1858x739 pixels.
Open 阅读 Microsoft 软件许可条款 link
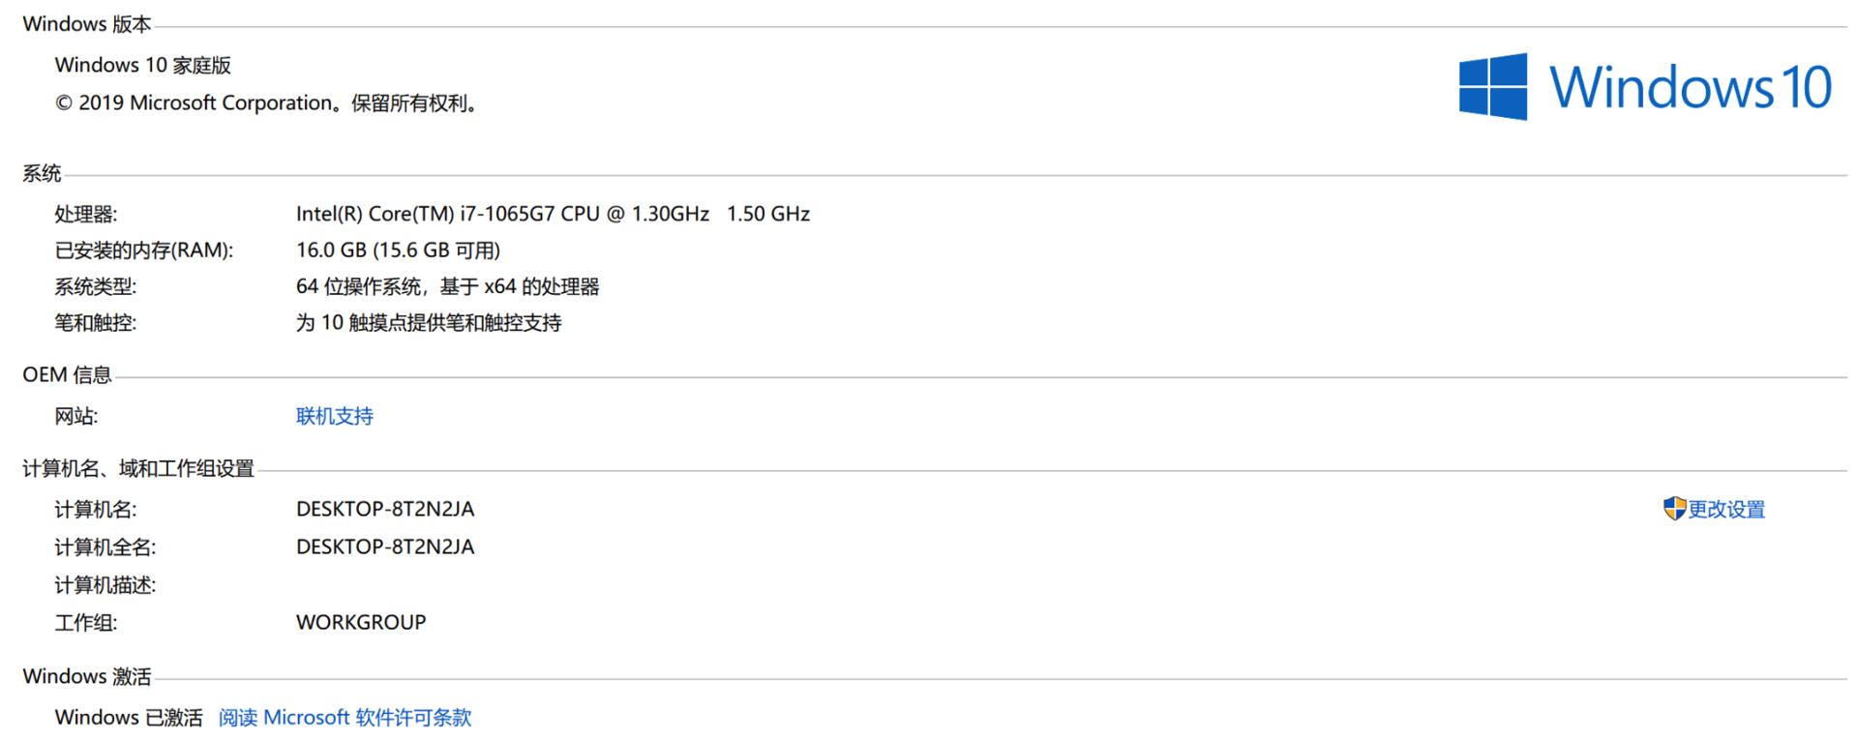pos(345,718)
